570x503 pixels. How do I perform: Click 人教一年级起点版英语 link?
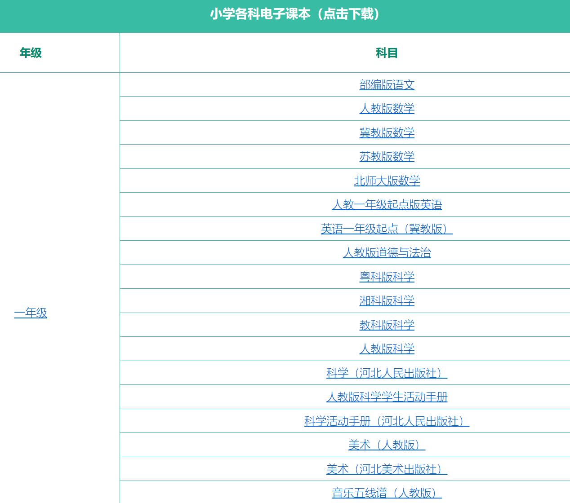click(387, 205)
